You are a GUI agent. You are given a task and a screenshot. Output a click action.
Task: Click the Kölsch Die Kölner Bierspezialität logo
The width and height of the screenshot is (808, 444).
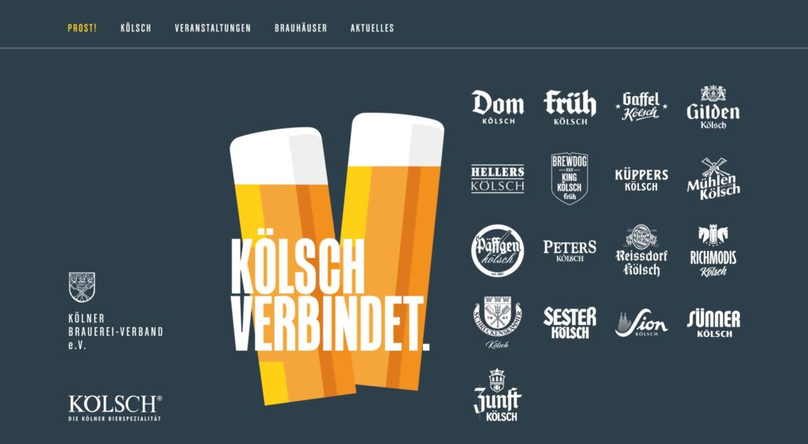(x=115, y=408)
